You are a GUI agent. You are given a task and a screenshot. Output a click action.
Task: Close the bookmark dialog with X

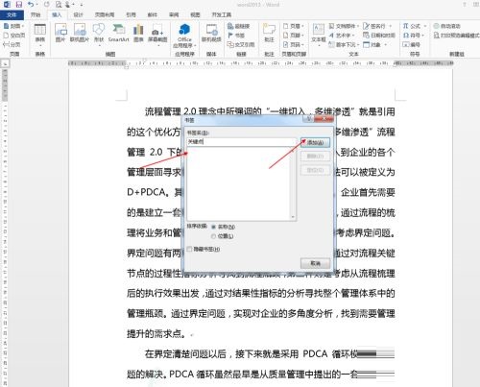point(324,119)
